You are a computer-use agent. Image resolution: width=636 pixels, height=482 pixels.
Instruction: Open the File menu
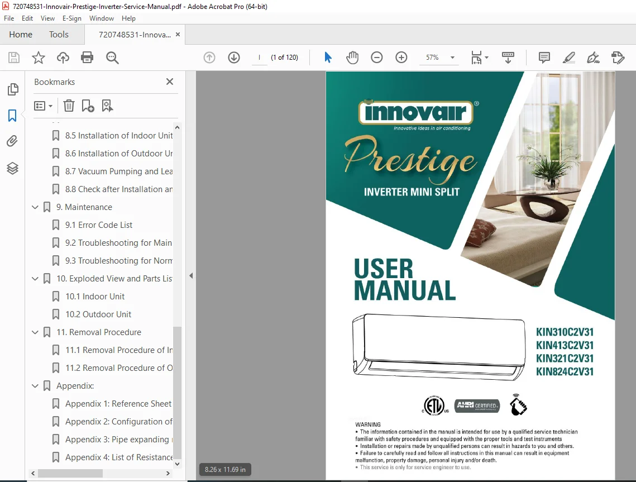[x=9, y=18]
